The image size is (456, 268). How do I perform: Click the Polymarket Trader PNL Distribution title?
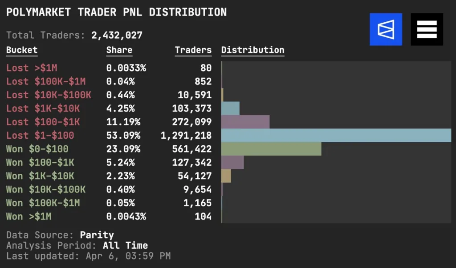tap(116, 12)
